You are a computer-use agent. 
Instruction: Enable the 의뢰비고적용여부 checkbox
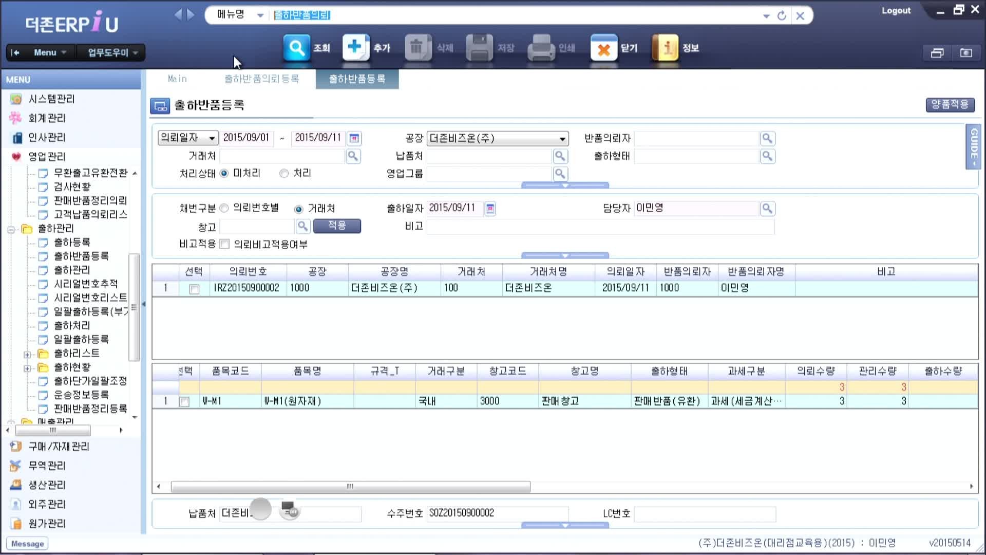(x=224, y=244)
